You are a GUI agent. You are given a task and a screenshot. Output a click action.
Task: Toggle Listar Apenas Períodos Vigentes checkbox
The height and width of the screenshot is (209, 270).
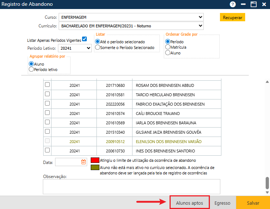coord(85,39)
